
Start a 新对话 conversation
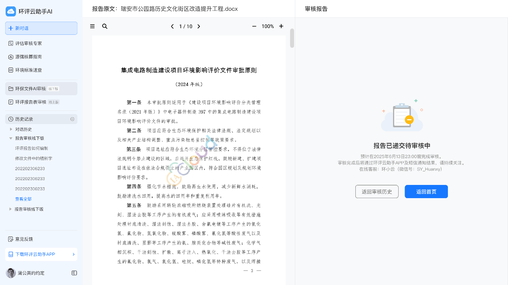41,28
